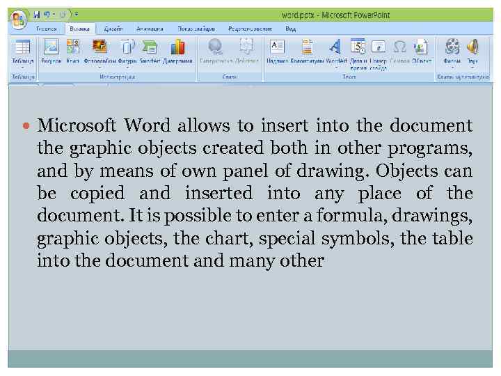This screenshot has height=376, width=501.
Task: Expand the Звук dropdown arrow
Action: coord(472,68)
